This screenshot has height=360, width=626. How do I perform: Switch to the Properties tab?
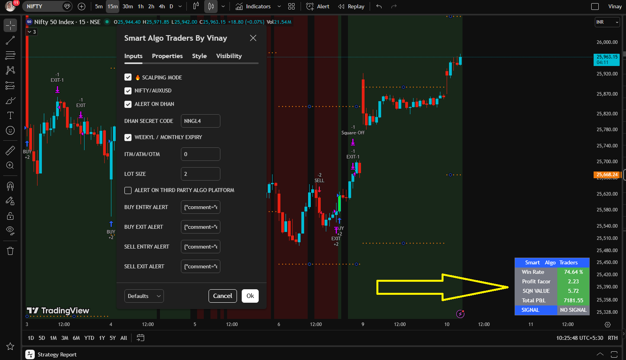click(x=167, y=56)
